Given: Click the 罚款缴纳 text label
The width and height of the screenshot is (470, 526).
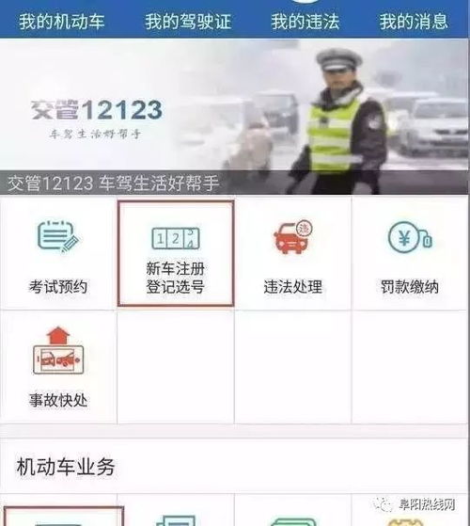Looking at the screenshot, I should click(x=409, y=287).
